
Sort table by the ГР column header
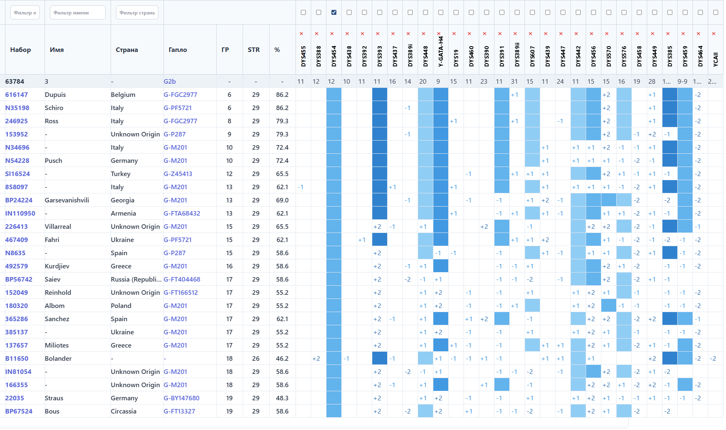click(225, 50)
